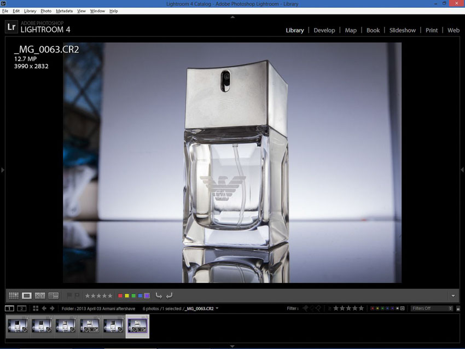Screen dimensions: 465x349
Task: Open the filmstrip source dropdown after _MG_0063.CR2
Action: pos(217,309)
